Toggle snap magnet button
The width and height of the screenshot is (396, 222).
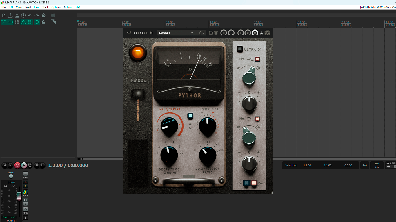[x=37, y=22]
